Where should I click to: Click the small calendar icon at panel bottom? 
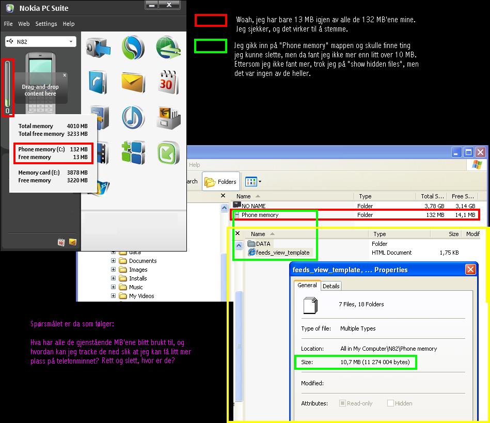click(61, 242)
